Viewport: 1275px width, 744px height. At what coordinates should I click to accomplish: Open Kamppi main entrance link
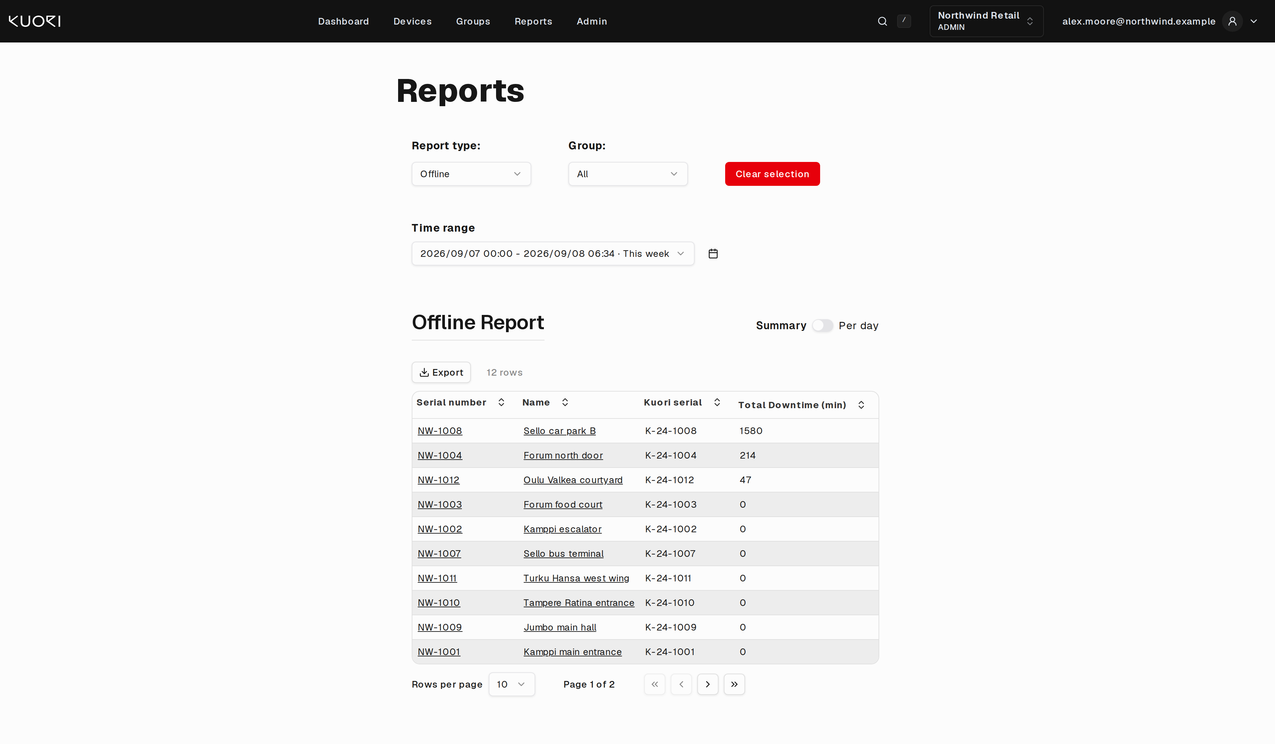572,652
